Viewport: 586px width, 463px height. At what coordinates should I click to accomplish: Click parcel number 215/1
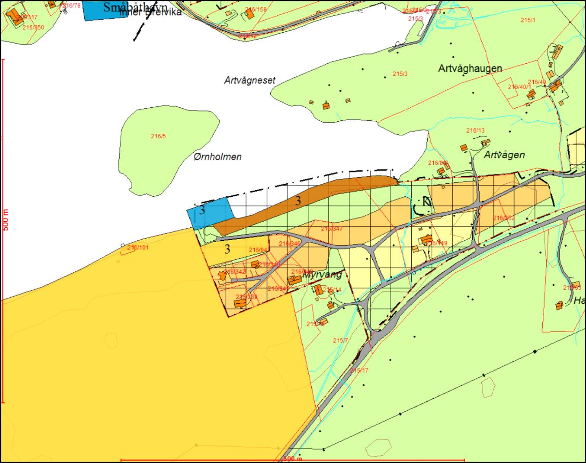(528, 20)
